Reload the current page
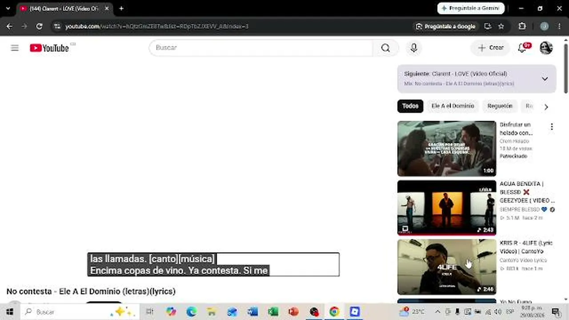 coord(39,26)
